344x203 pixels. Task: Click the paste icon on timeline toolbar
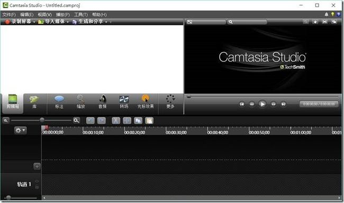click(x=149, y=121)
